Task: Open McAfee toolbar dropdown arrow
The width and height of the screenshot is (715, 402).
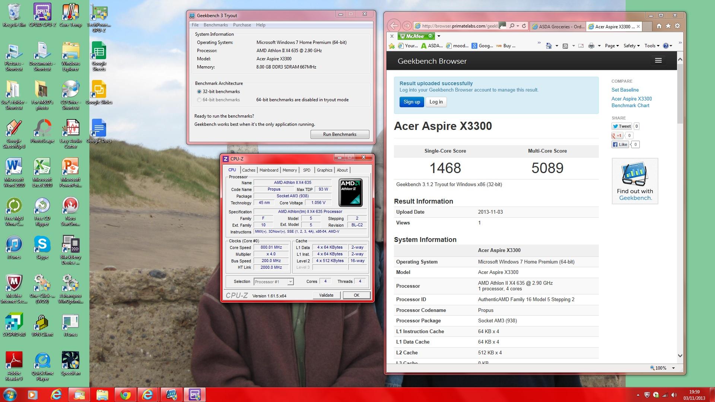Action: point(439,36)
